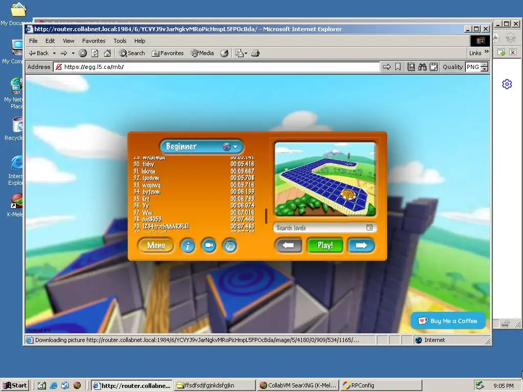523x392 pixels.
Task: Go to the previous level arrow
Action: click(x=288, y=246)
